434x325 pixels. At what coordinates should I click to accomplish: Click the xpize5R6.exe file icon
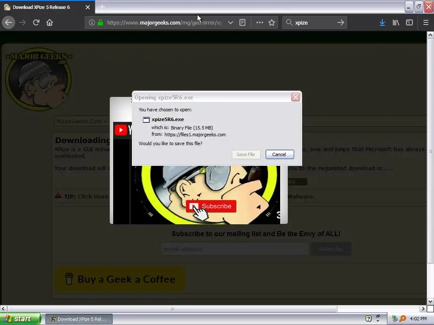tap(146, 120)
